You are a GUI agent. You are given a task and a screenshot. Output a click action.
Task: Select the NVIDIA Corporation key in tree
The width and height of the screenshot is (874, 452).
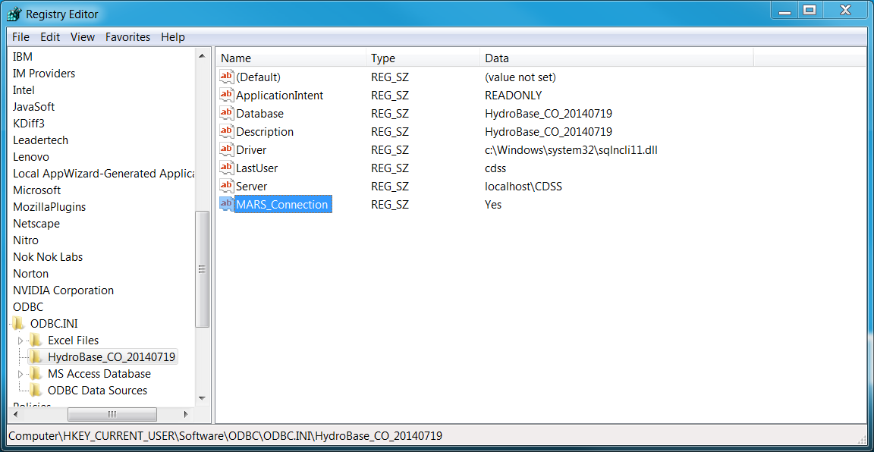(63, 290)
